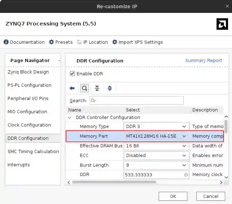Click the "Minimum num" description cell
Screen dimensions: 232x204
[208, 165]
